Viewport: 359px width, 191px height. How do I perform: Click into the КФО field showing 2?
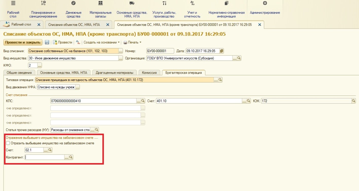coord(33,66)
